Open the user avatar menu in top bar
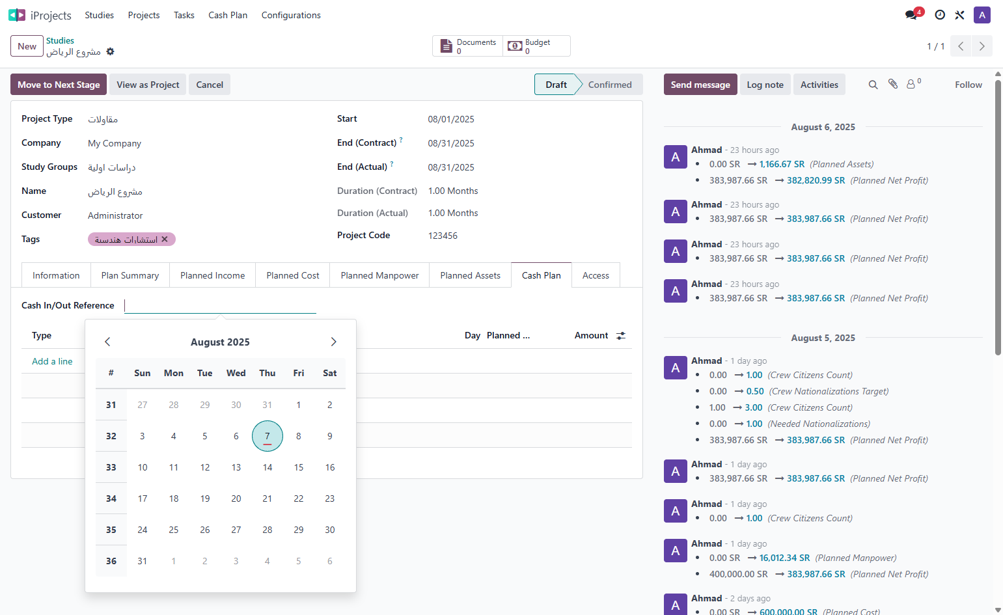Screen dimensions: 1003x615 (x=982, y=15)
